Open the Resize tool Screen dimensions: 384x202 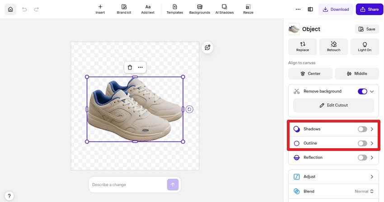248,9
